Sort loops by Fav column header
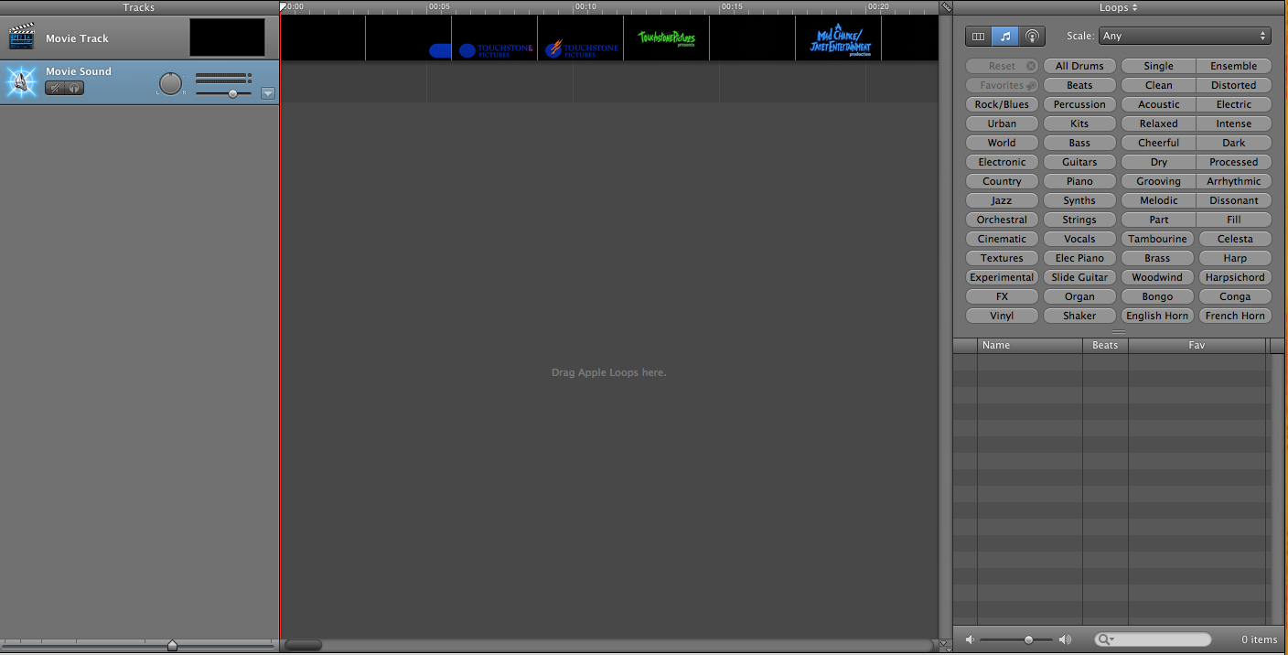1288x655 pixels. tap(1197, 345)
